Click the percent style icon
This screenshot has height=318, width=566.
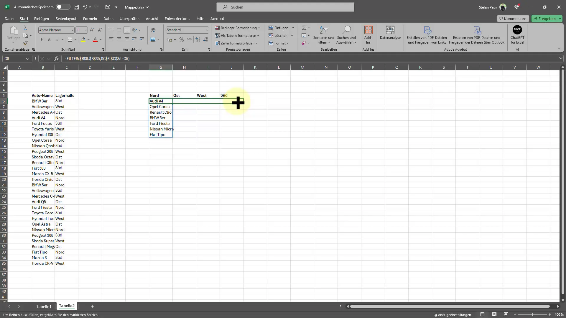(x=182, y=39)
